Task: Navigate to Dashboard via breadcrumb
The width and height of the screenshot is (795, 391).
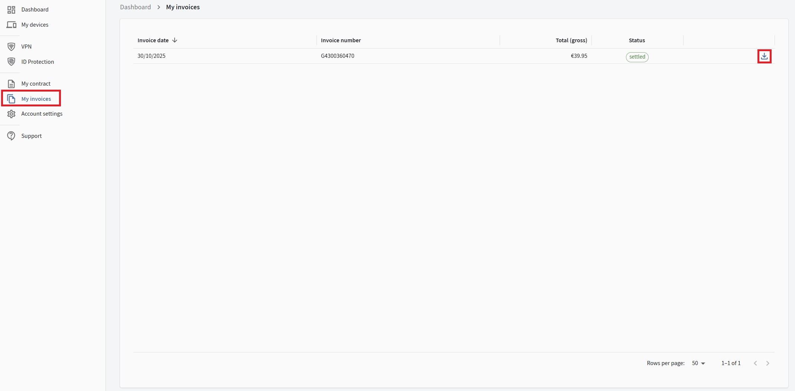Action: [135, 7]
